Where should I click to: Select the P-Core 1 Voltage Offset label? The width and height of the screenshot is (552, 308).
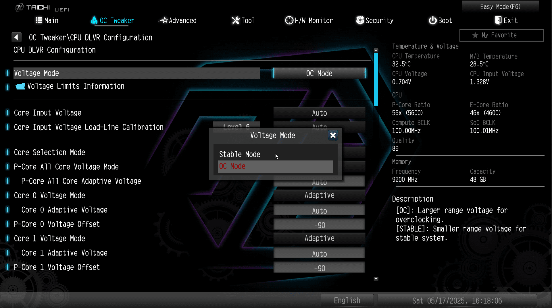pos(57,267)
